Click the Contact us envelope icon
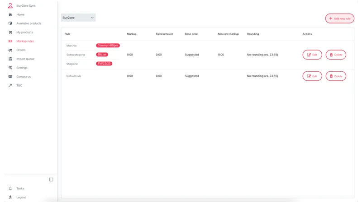This screenshot has height=203, width=362. click(10, 76)
